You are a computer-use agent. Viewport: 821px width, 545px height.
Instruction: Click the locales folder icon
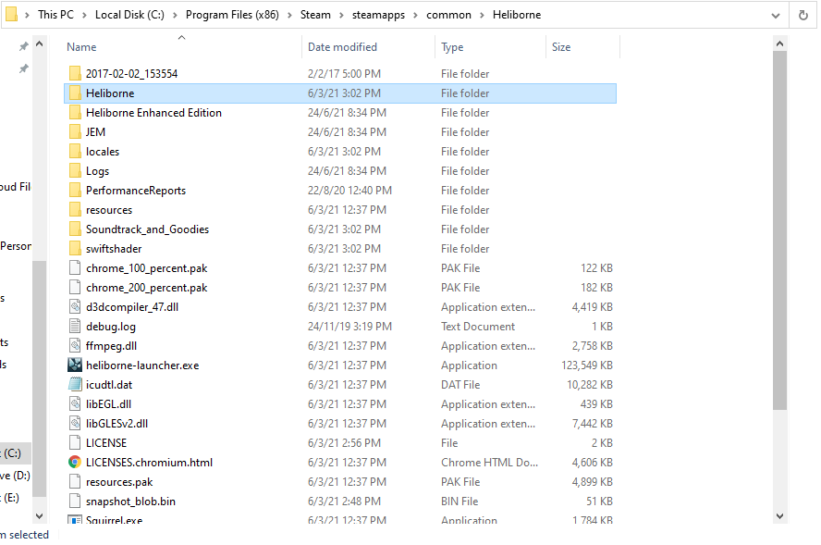[x=75, y=152]
